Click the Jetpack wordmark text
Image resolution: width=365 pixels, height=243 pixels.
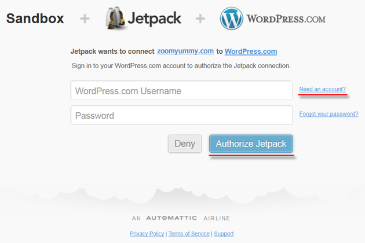pyautogui.click(x=155, y=19)
